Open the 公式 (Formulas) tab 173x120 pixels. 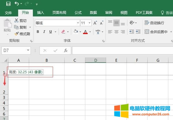tap(78, 13)
